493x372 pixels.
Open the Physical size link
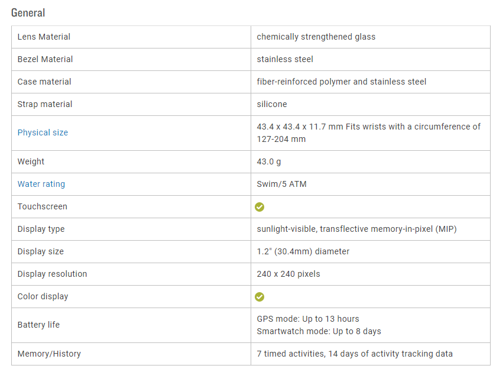point(43,132)
